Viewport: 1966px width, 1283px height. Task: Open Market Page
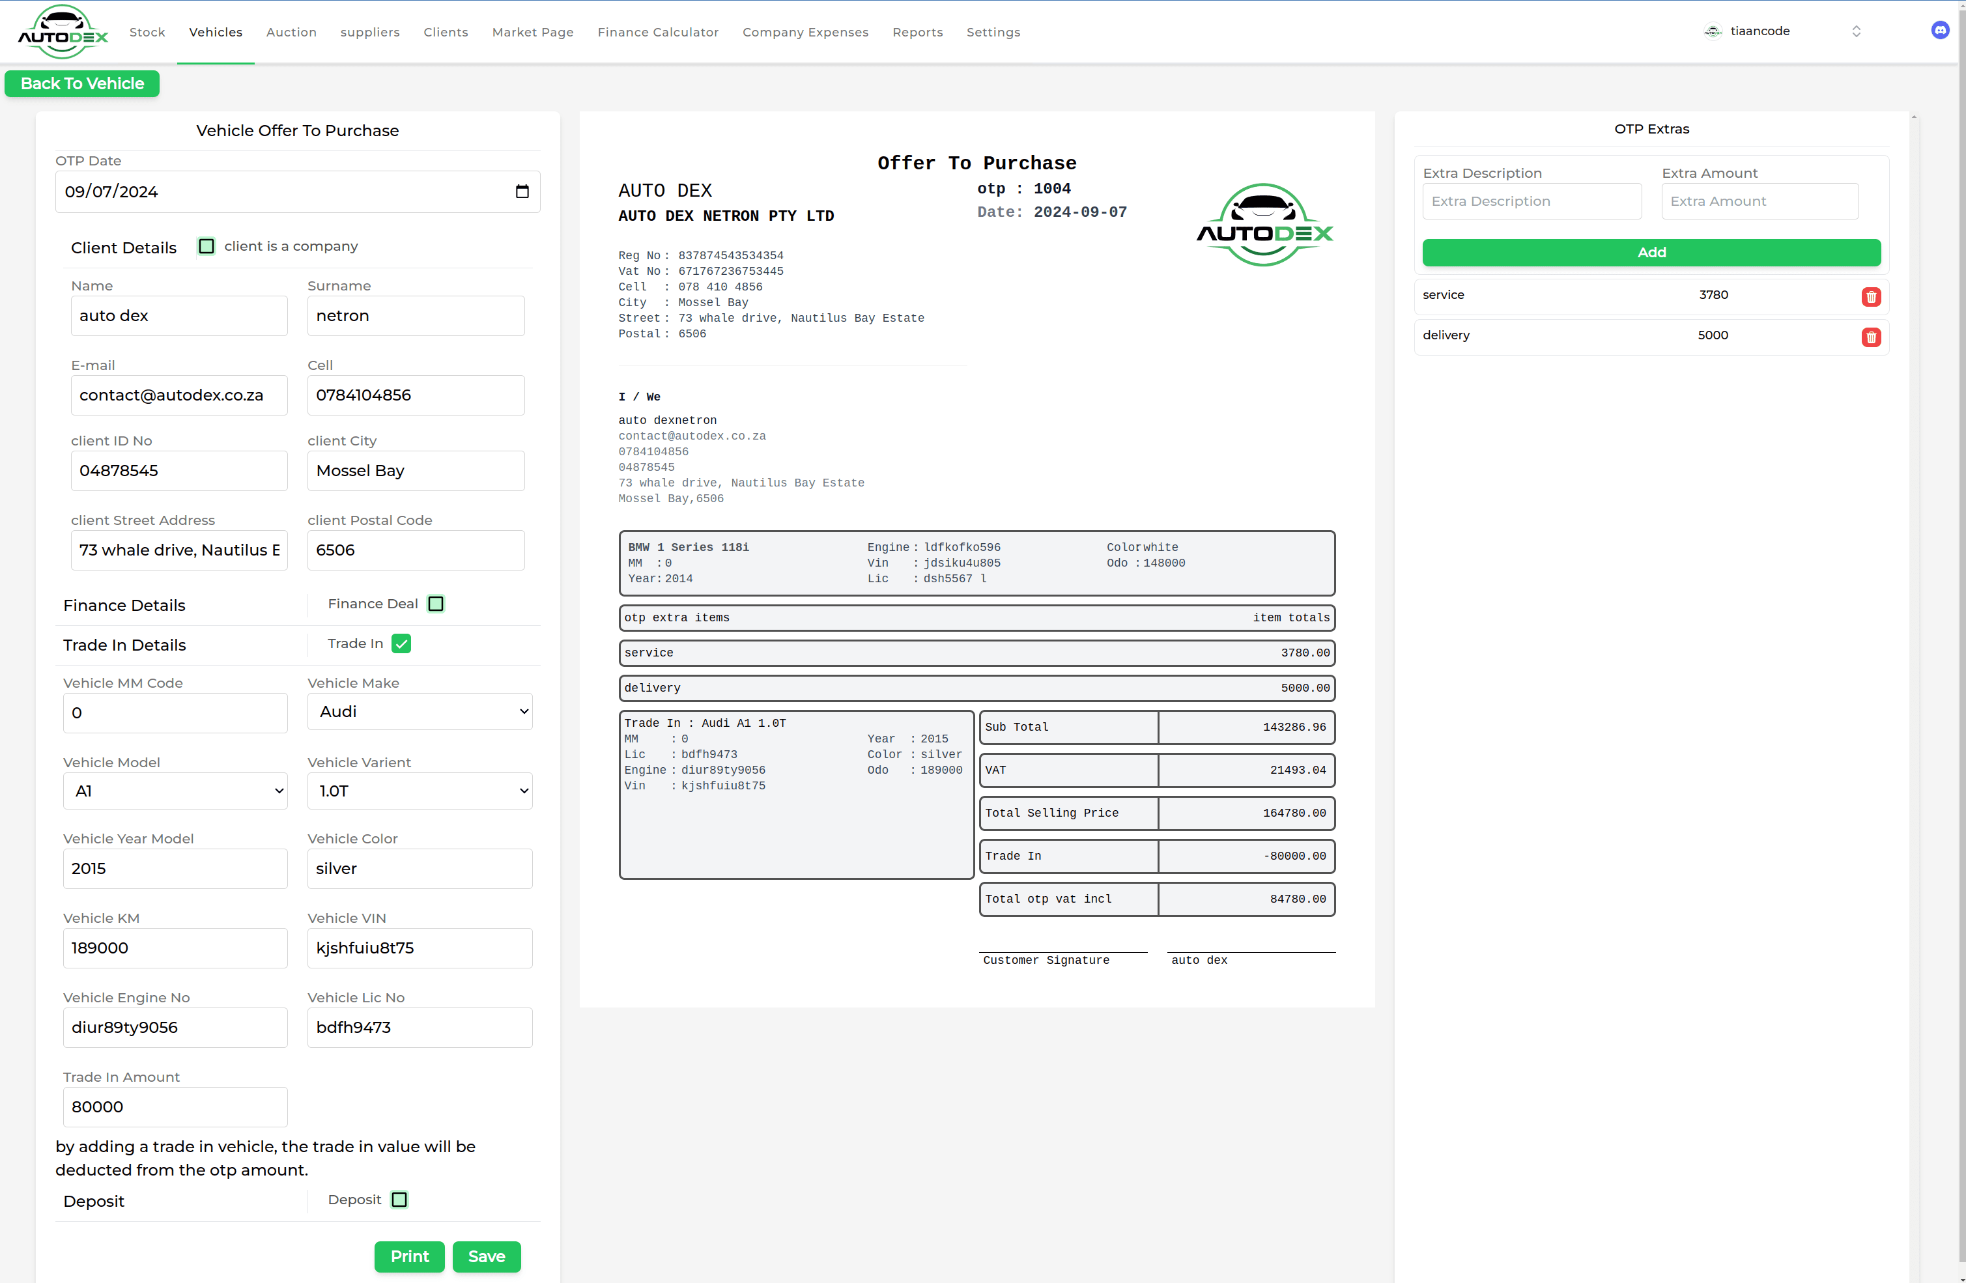point(533,32)
